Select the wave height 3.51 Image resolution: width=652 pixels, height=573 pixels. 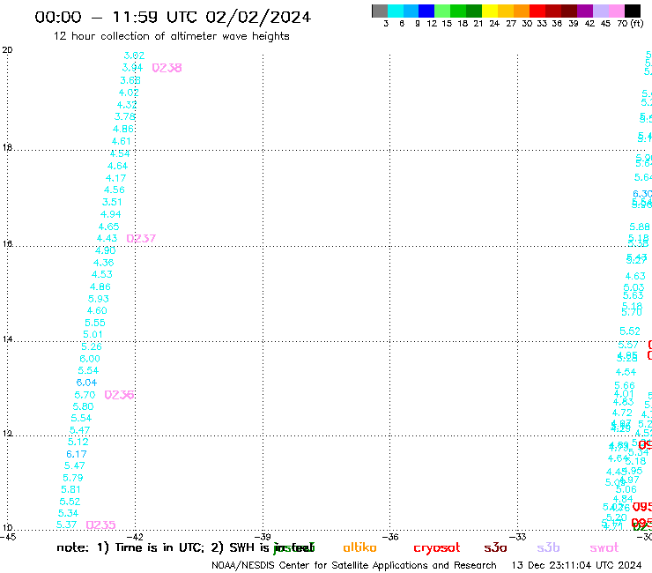click(x=112, y=202)
